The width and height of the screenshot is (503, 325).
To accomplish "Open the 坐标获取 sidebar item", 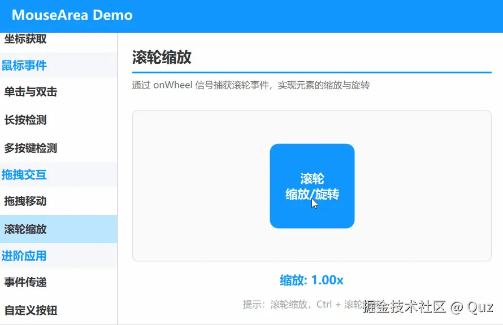I will [58, 40].
